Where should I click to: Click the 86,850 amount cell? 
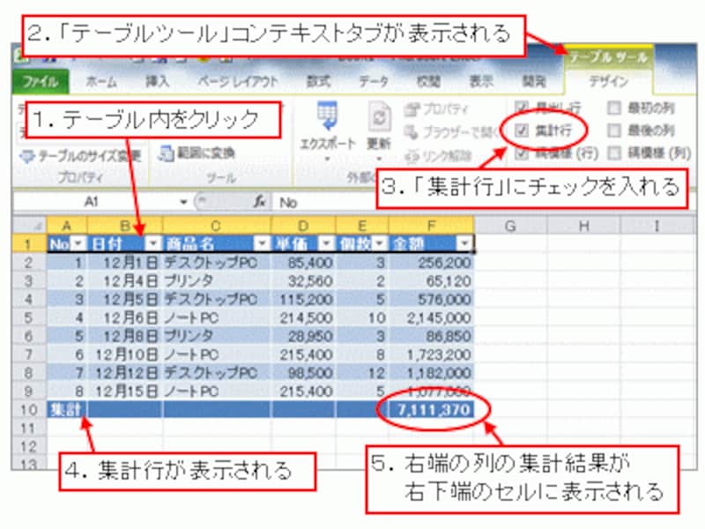coord(431,336)
